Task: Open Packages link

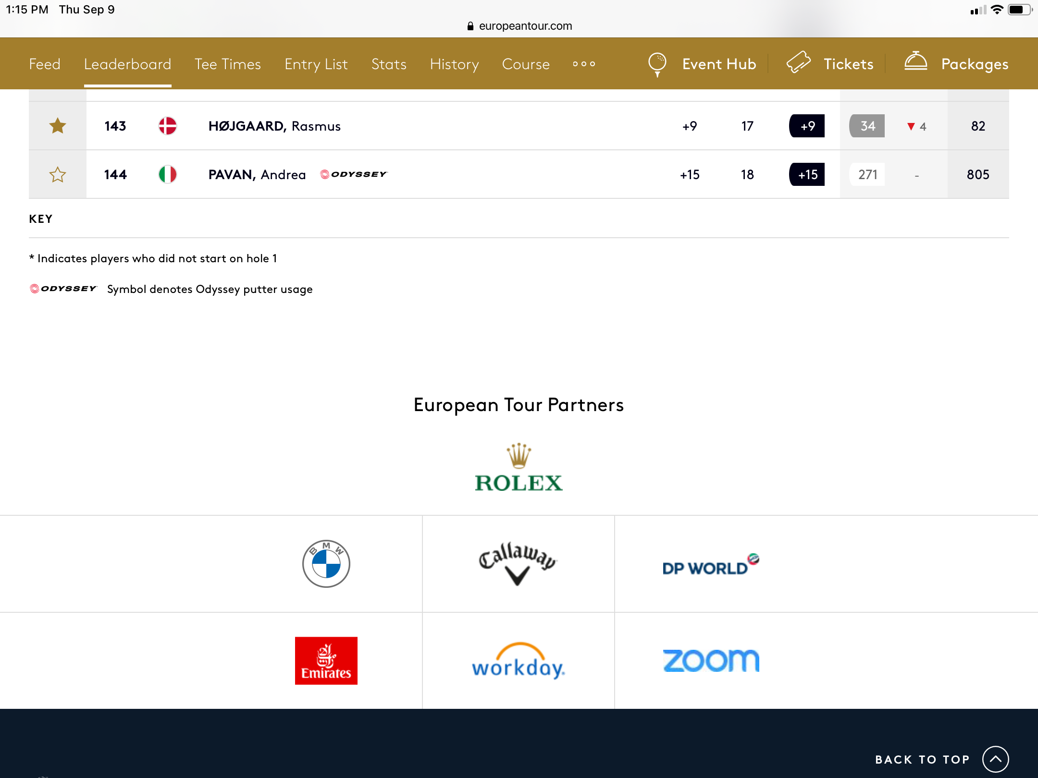Action: coord(975,64)
